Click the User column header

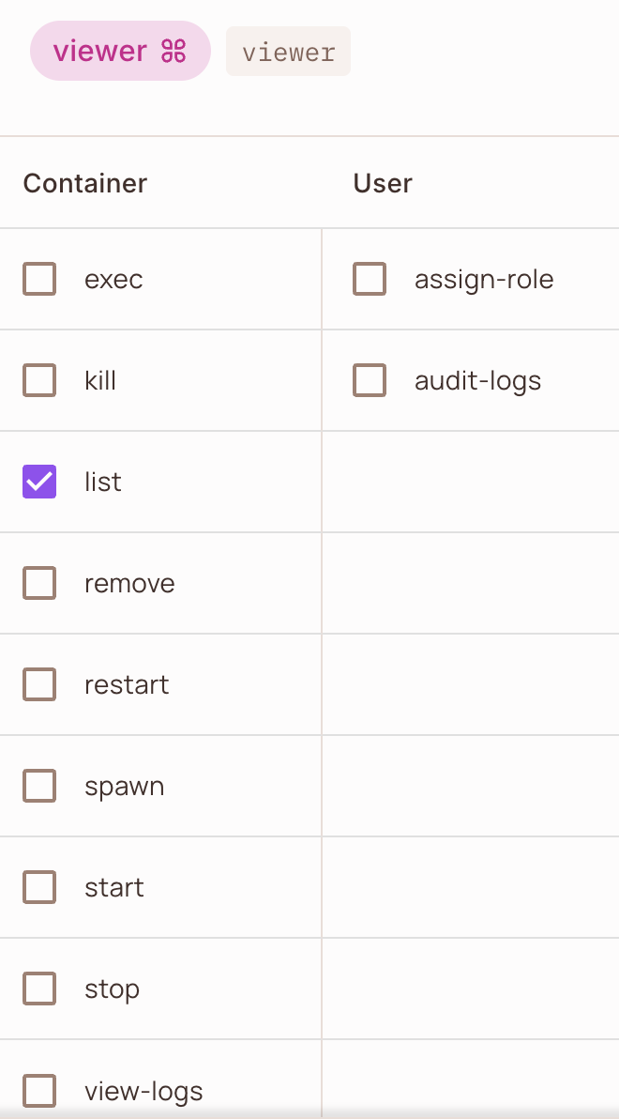coord(383,183)
